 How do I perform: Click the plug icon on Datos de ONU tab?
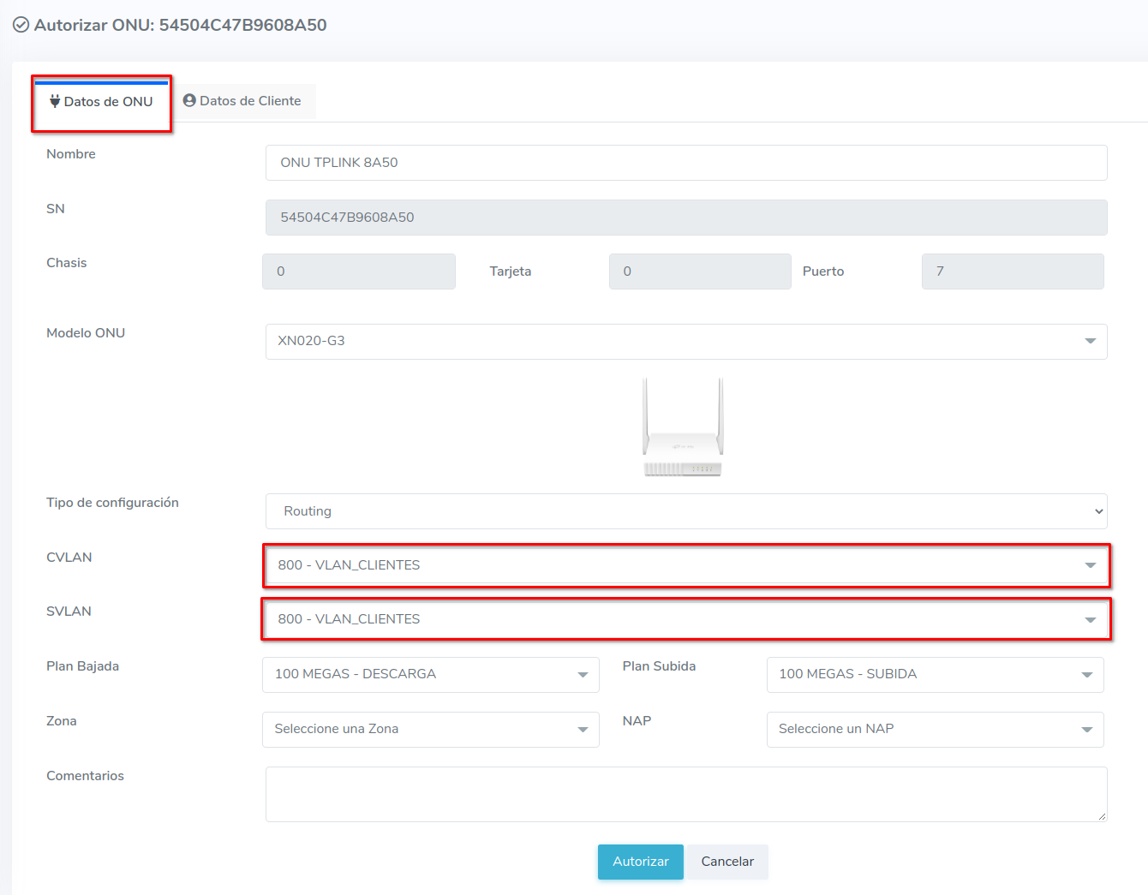click(x=55, y=101)
